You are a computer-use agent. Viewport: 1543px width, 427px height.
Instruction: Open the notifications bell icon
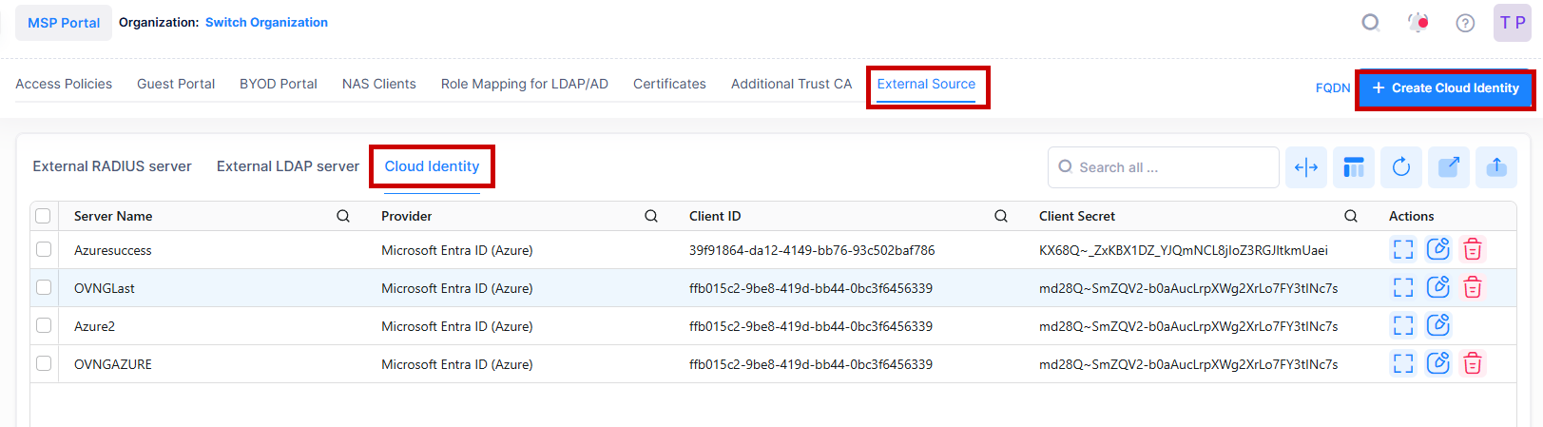click(1418, 22)
